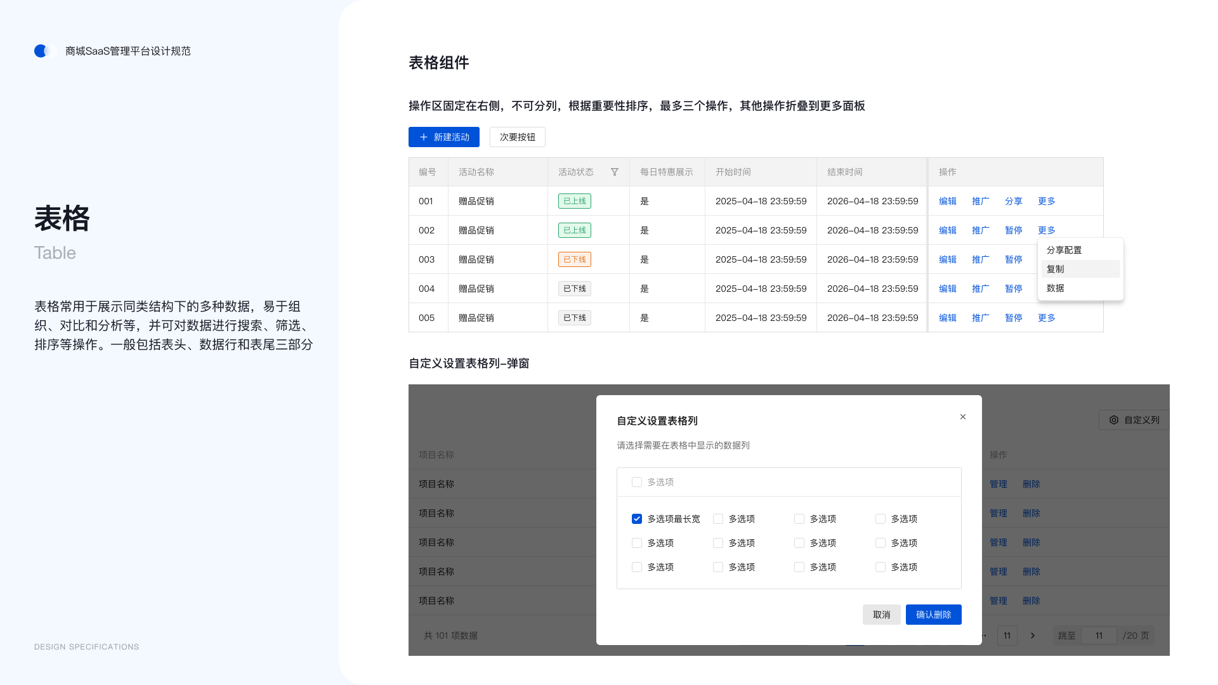Screen dimensions: 1218x685
Task: Click the 确认删除 button
Action: [x=933, y=614]
